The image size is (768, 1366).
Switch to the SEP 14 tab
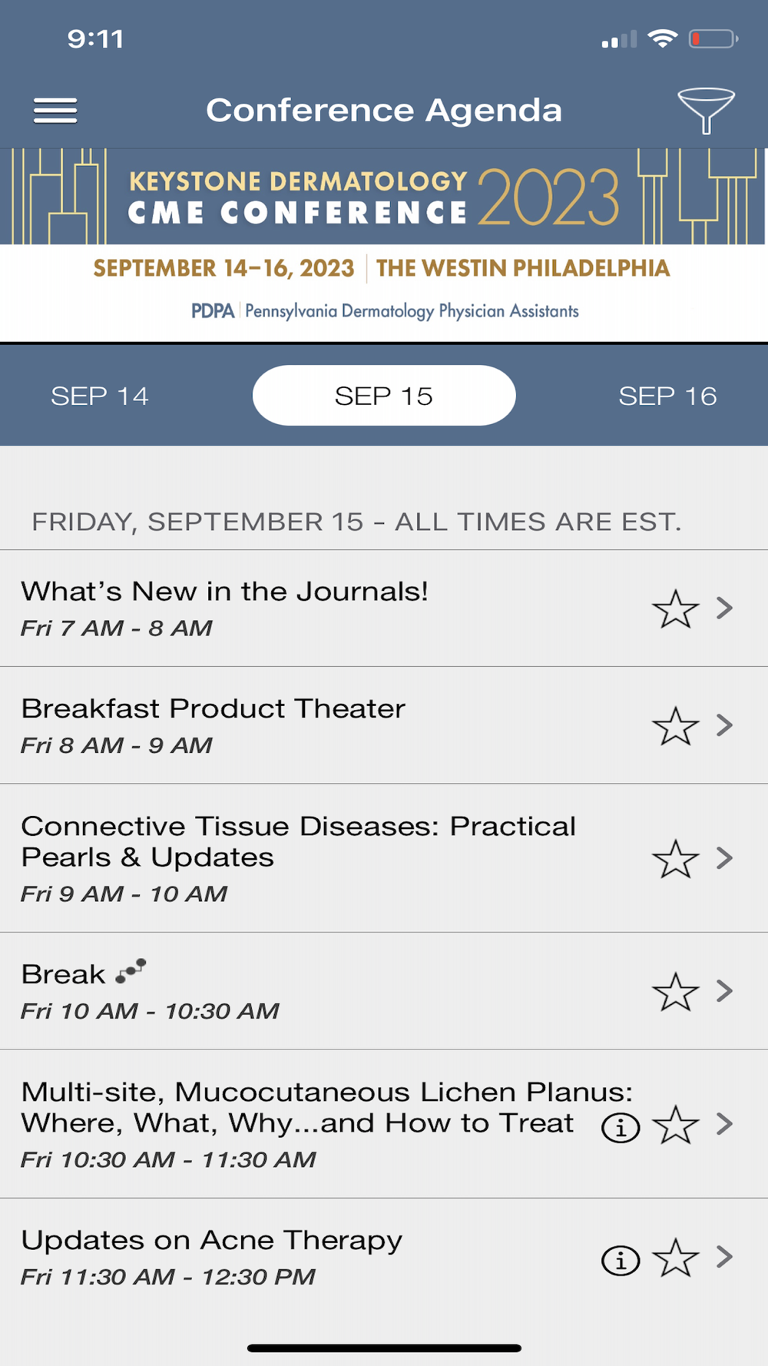click(x=100, y=396)
